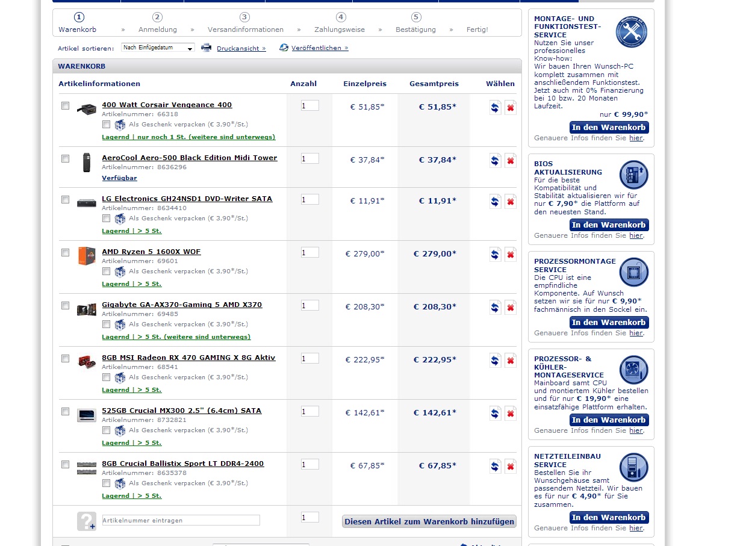The image size is (743, 546).
Task: Click refresh icon for AeroCool Aero-500 row
Action: (495, 161)
